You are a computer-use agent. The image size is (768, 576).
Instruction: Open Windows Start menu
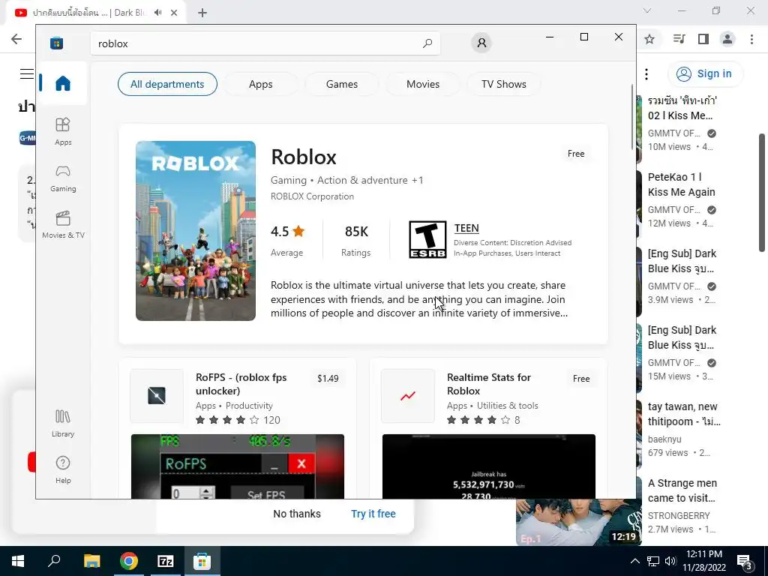click(x=18, y=561)
